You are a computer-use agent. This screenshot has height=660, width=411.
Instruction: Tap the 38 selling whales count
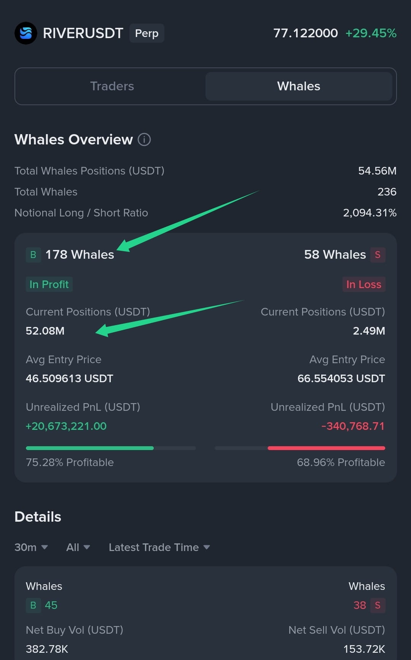[x=360, y=605]
